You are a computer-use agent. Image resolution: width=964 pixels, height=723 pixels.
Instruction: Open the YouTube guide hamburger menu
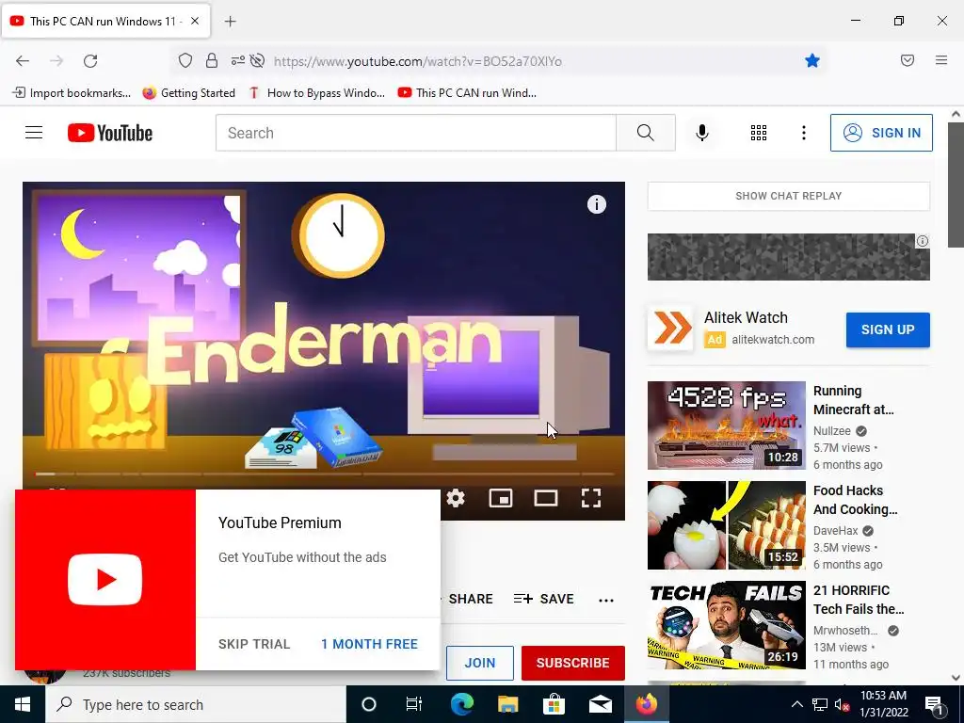[x=34, y=133]
